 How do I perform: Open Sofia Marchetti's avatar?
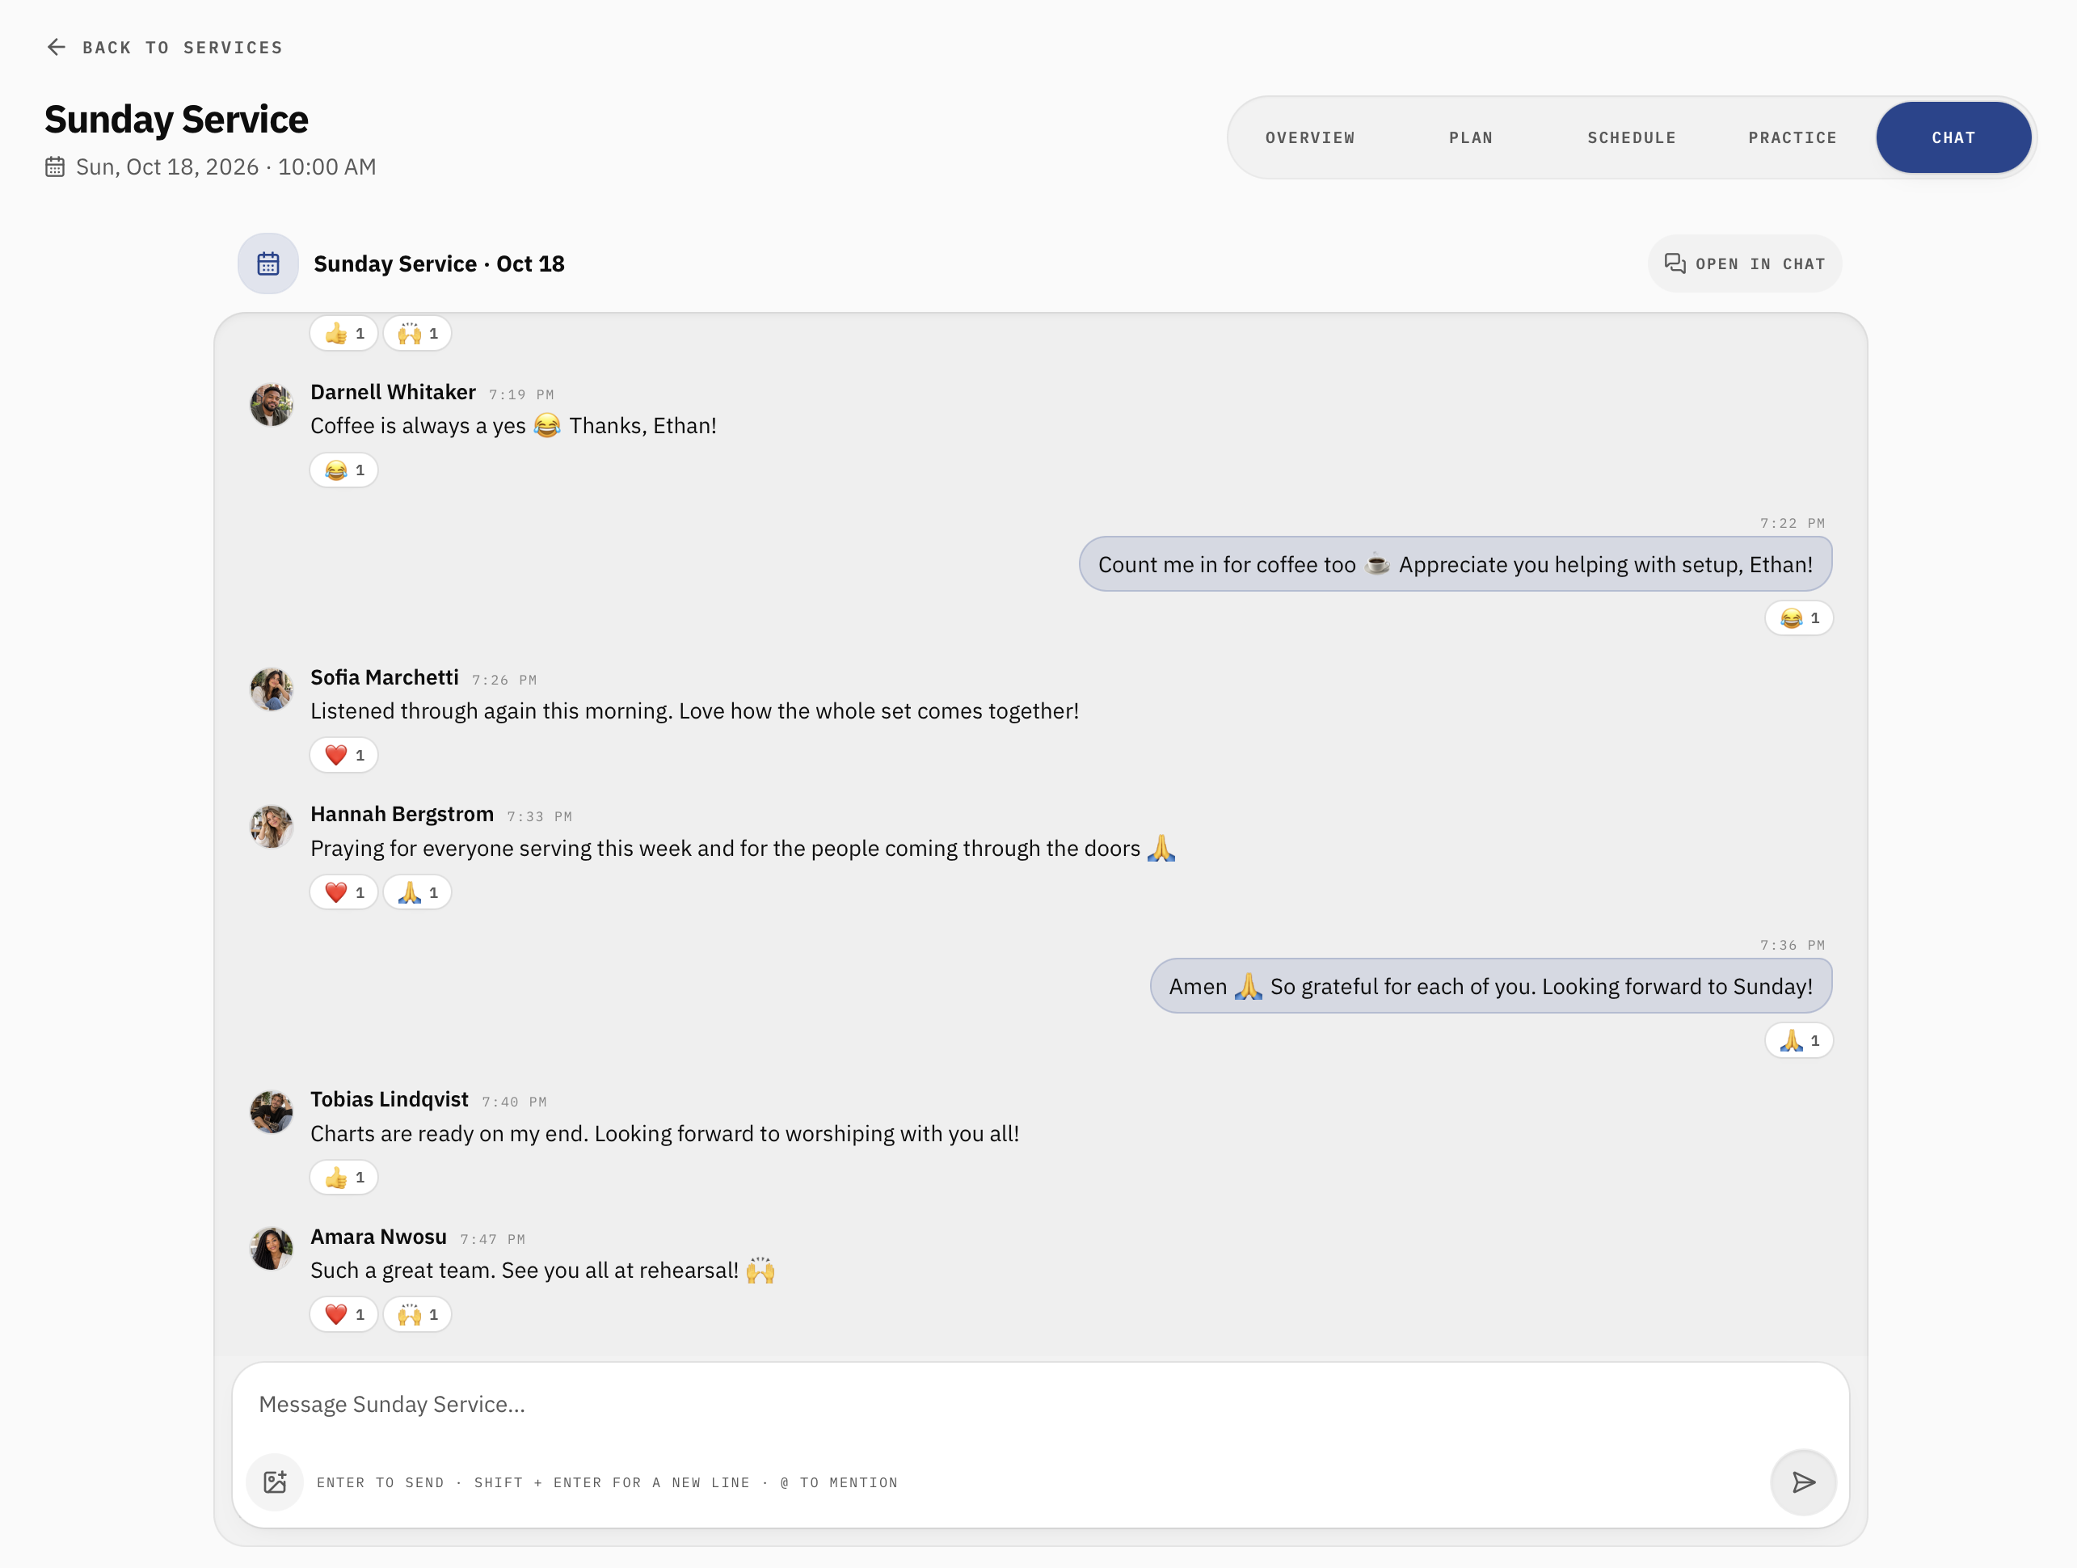[272, 689]
